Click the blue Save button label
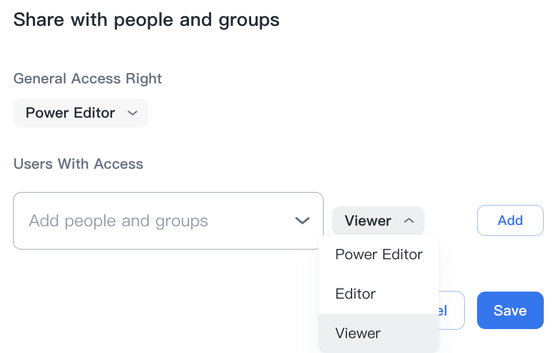This screenshot has width=558, height=353. click(510, 310)
